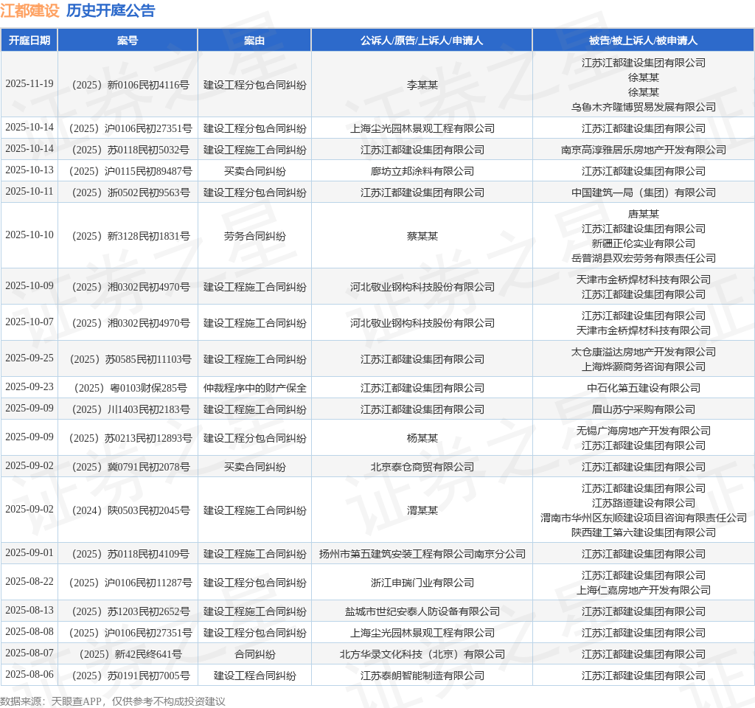Image resolution: width=755 pixels, height=708 pixels.
Task: Click plaintiff 盐城市世纪安泰人防设备有限公司
Action: pos(422,611)
